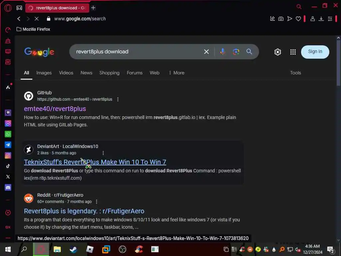Switch to News results tab
The height and width of the screenshot is (256, 341).
click(x=86, y=73)
